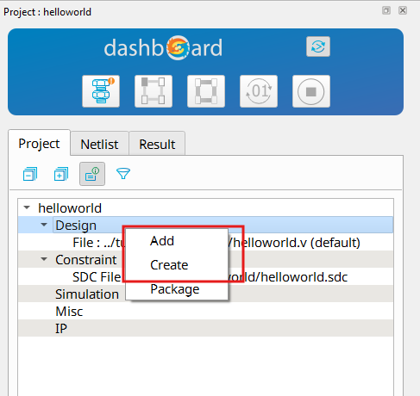
Task: Collapse the helloworld root node
Action: 27,207
